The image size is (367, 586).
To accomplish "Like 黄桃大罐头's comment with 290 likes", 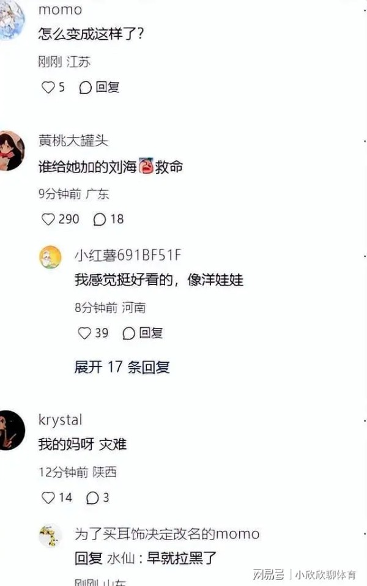I will pos(48,219).
